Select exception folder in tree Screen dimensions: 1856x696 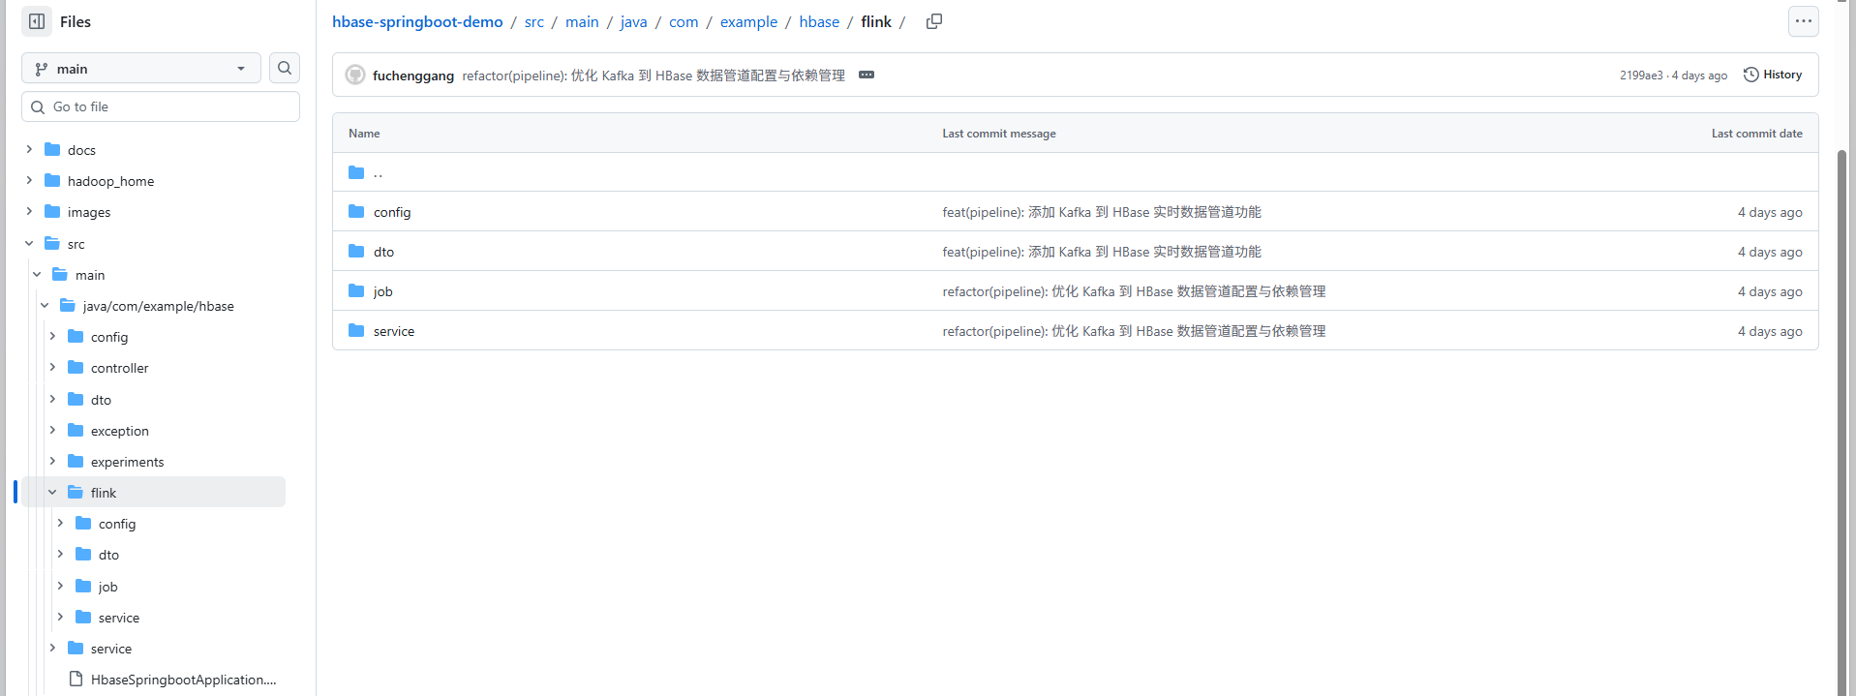pyautogui.click(x=120, y=431)
